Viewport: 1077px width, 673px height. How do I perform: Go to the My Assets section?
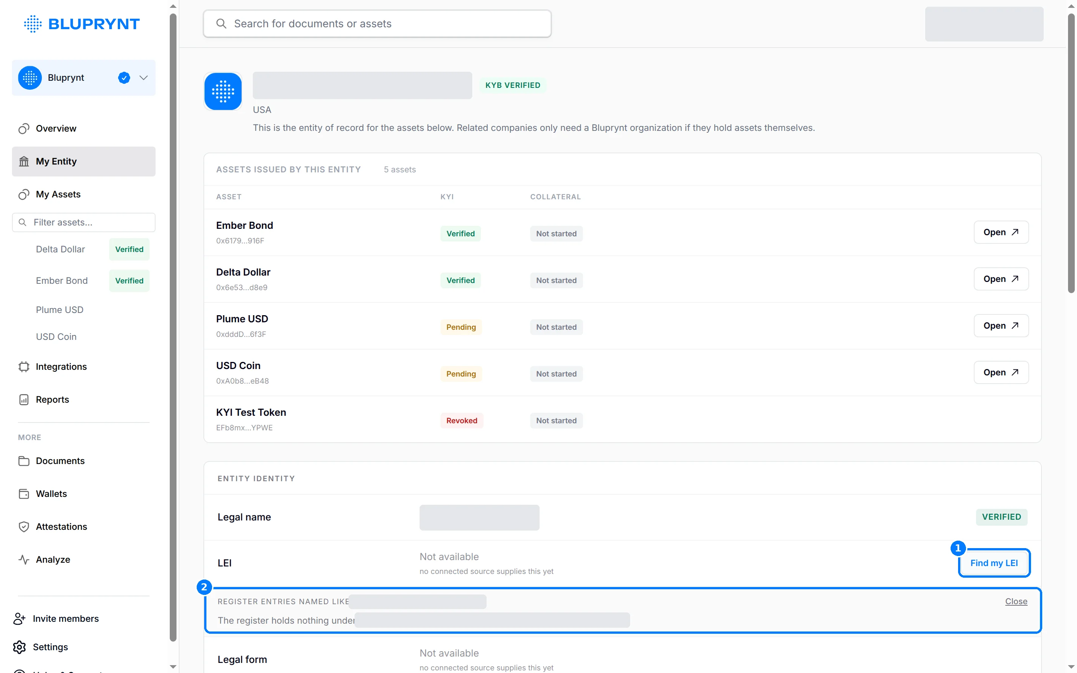point(84,194)
